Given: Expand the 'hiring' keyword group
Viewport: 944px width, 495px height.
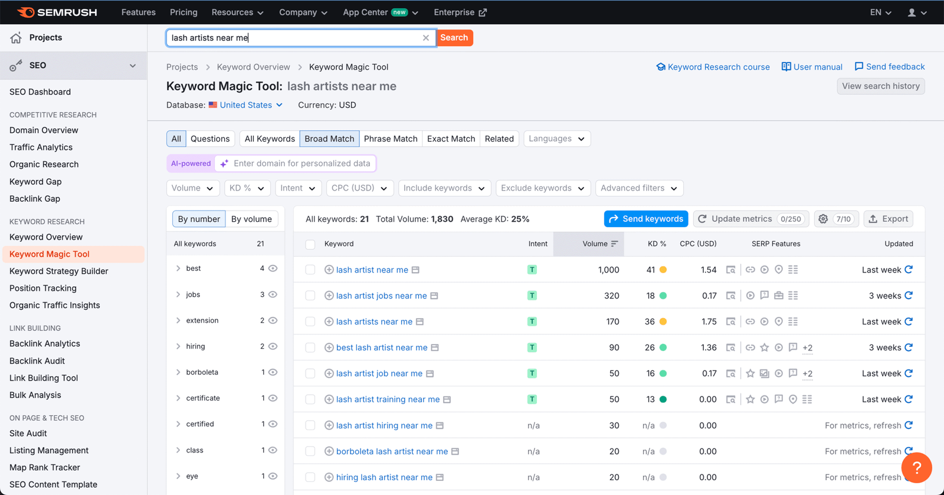Looking at the screenshot, I should click(178, 346).
